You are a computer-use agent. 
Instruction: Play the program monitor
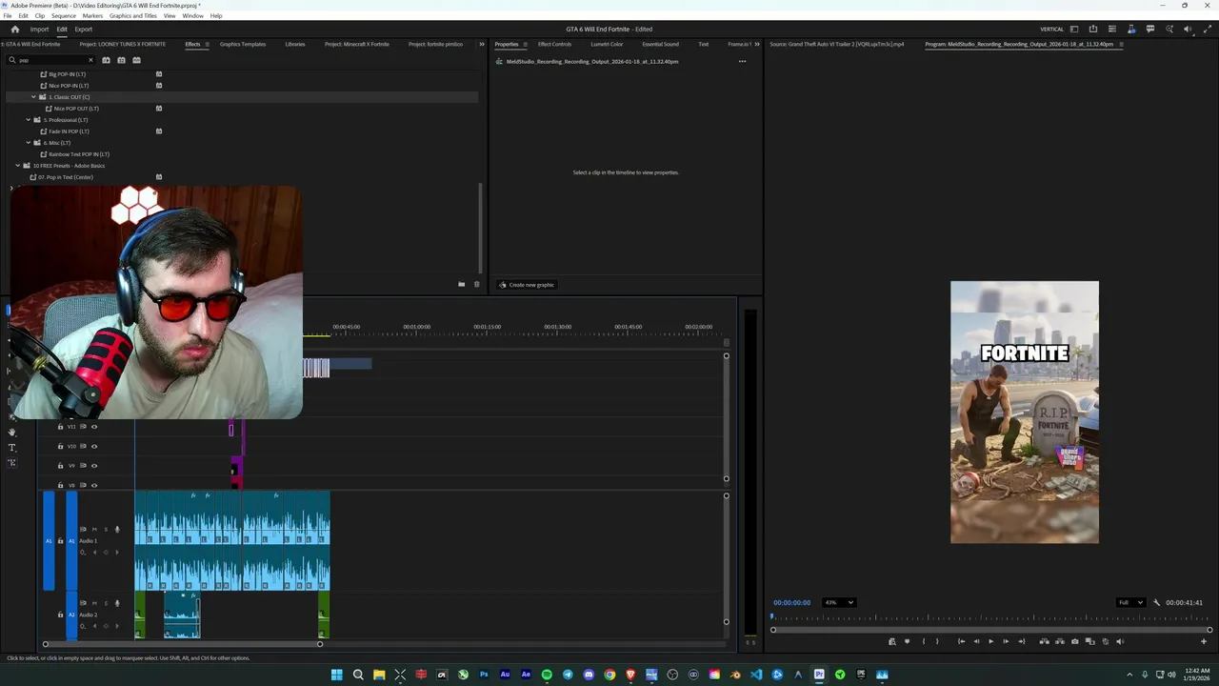[x=990, y=641]
